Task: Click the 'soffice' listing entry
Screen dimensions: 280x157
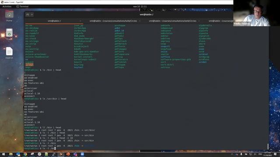Action: click(x=165, y=57)
